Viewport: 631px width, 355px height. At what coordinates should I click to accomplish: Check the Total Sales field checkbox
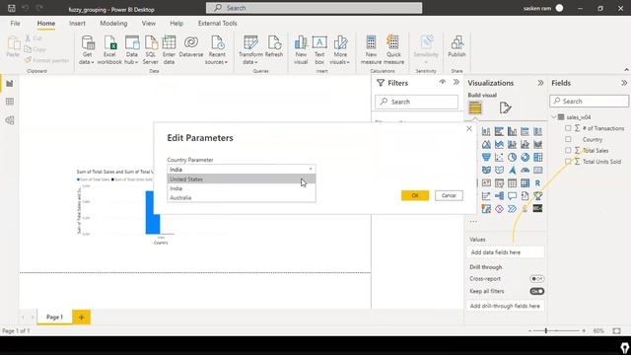pyautogui.click(x=568, y=150)
